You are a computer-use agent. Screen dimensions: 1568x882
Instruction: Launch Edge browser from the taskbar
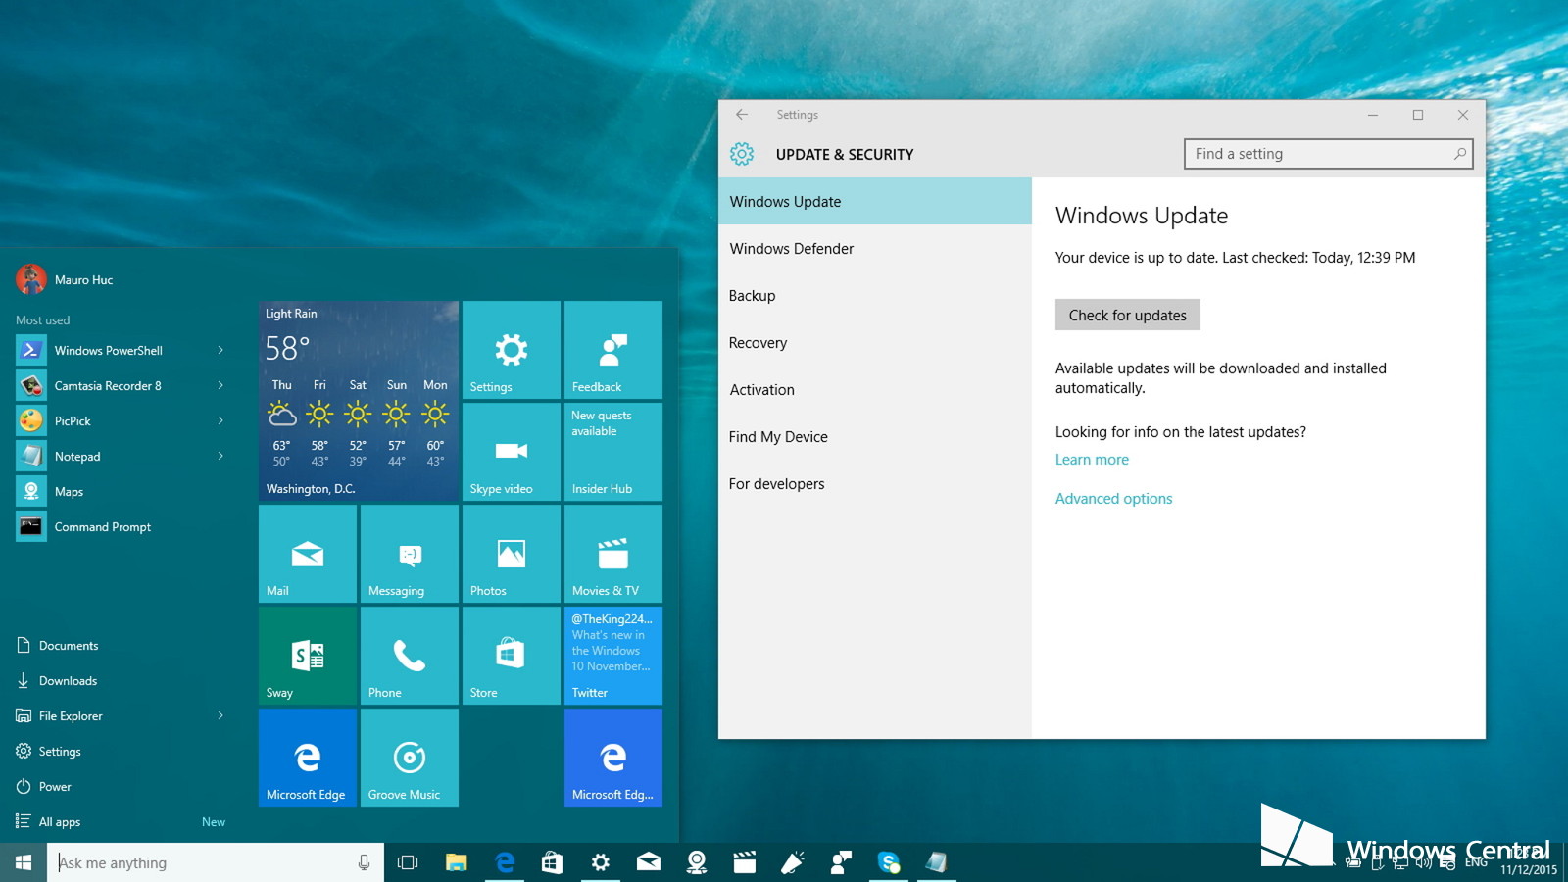[x=505, y=862]
